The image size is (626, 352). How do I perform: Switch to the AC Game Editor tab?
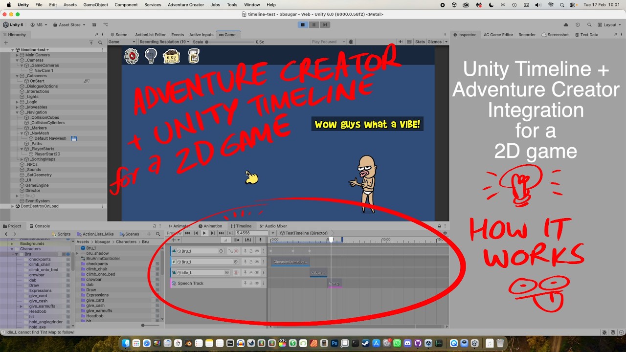coord(498,35)
